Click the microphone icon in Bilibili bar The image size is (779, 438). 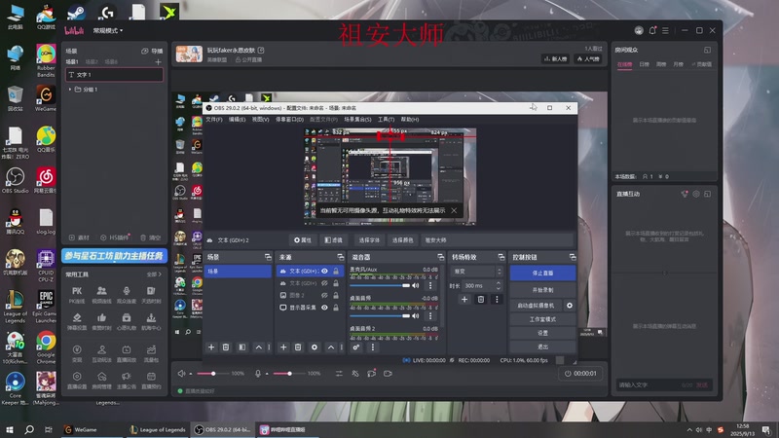pyautogui.click(x=258, y=374)
